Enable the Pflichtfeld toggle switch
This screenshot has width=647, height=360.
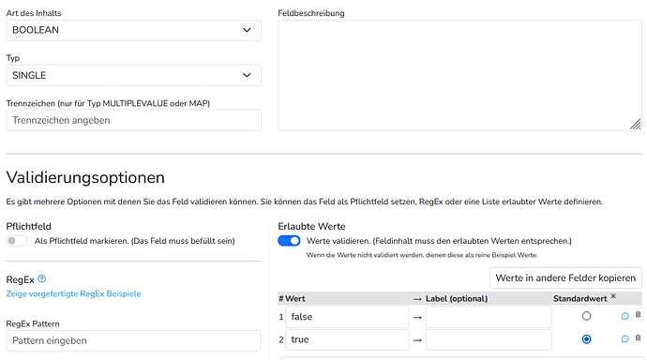(17, 241)
